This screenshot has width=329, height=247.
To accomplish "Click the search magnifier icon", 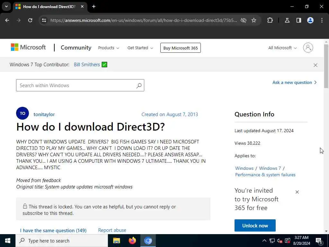I will click(x=139, y=86).
